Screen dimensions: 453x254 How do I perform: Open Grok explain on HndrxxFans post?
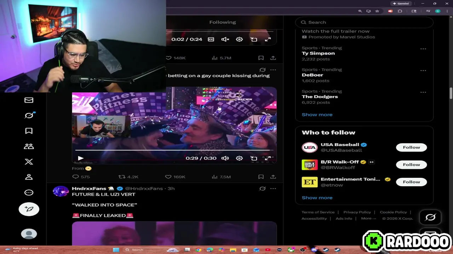(262, 188)
